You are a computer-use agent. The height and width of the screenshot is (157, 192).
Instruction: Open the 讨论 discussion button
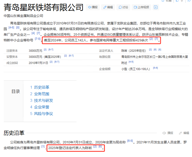pos(123,7)
